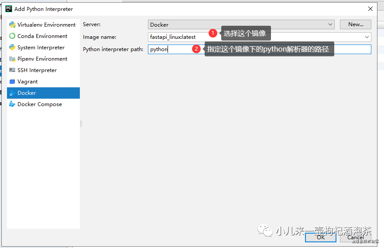This screenshot has width=384, height=248.
Task: Click Image name field fastapi_linux:latest
Action: coord(260,37)
